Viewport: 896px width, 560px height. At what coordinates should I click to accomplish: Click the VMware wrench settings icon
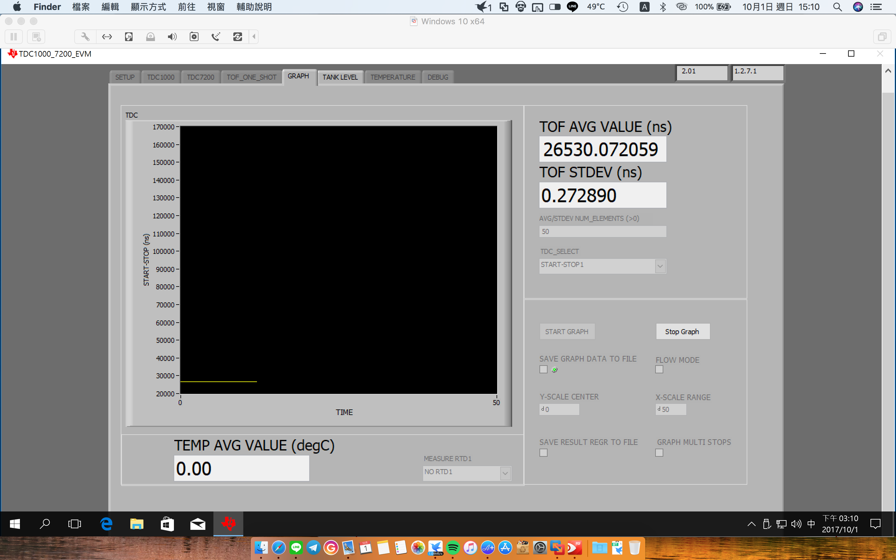click(x=85, y=37)
